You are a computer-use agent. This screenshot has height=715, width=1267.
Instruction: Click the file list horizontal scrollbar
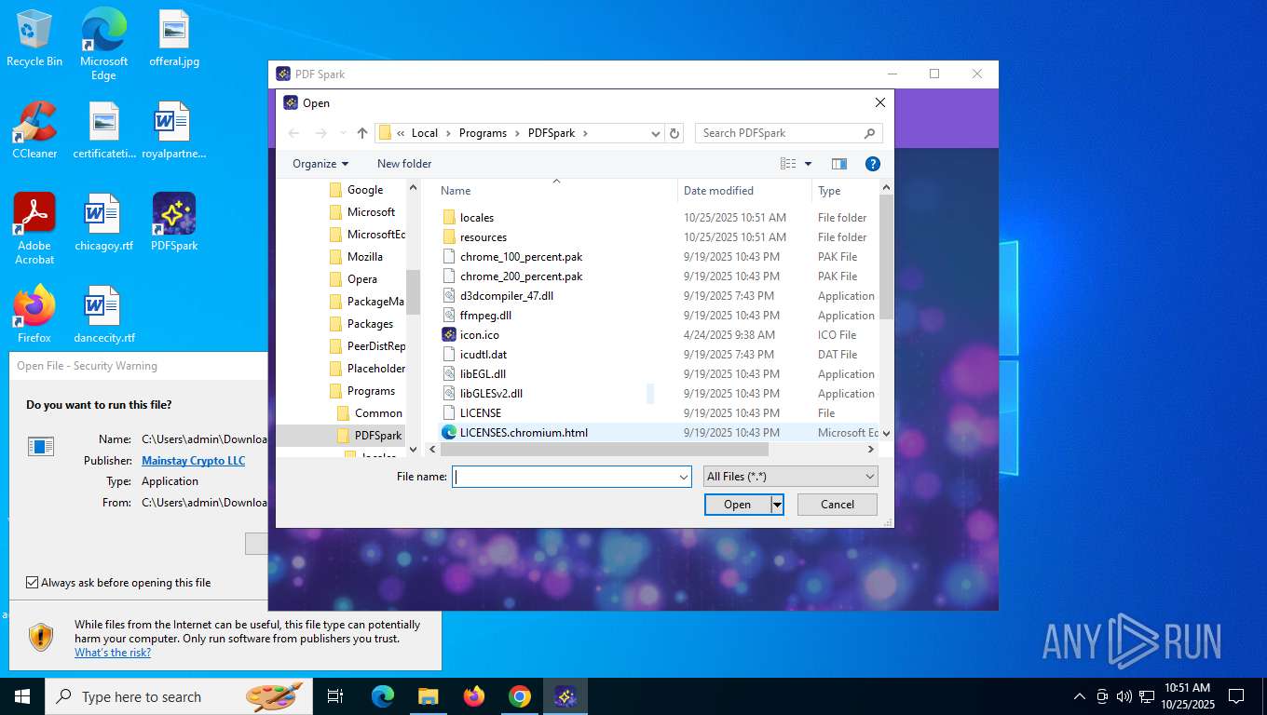point(604,450)
